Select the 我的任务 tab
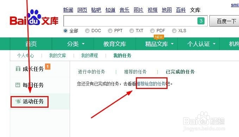The height and width of the screenshot is (137, 239). click(122, 55)
